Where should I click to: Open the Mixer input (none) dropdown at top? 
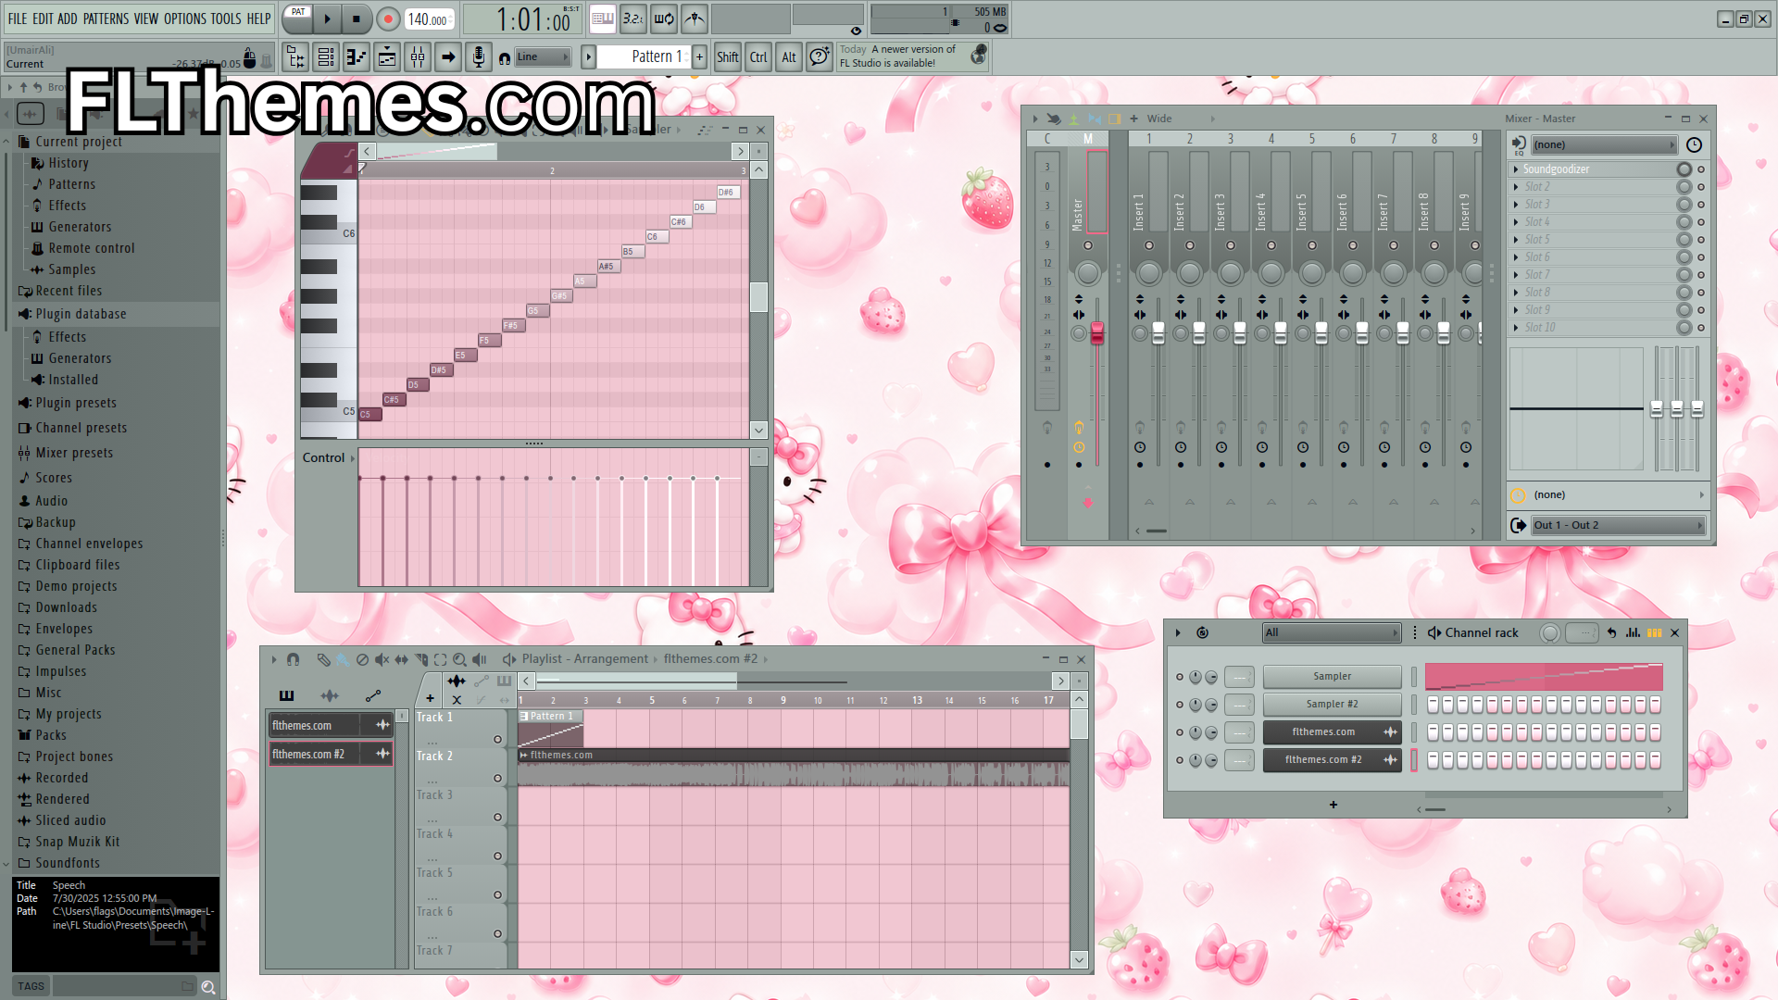pos(1604,144)
